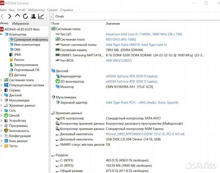Click the Back navigation arrow
Screen dimensions: 220x173
tap(2, 16)
